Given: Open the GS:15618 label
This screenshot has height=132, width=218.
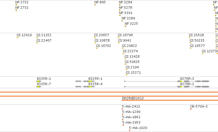Looking at the screenshot, I should [196, 35].
